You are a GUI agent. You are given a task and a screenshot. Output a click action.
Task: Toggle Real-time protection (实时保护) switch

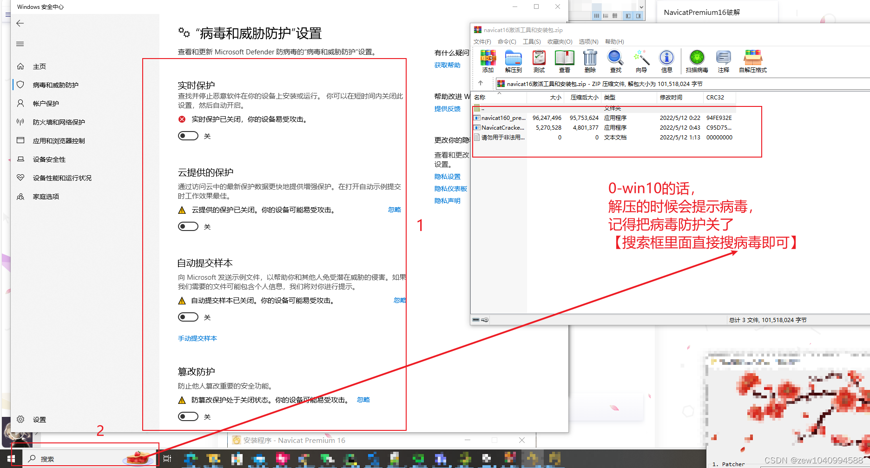(x=188, y=136)
